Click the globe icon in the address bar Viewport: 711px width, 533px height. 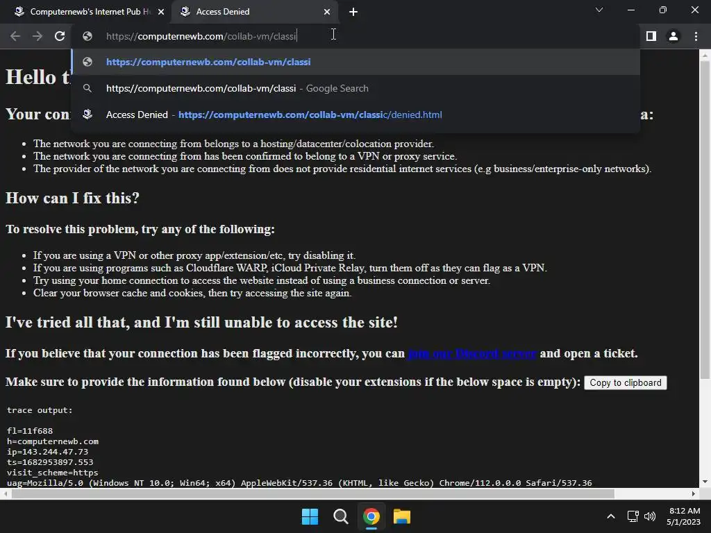point(87,36)
